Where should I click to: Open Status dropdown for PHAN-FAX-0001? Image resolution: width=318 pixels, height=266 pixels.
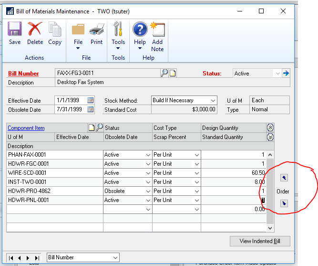pyautogui.click(x=148, y=155)
